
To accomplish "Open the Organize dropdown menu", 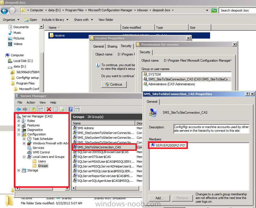I will click(11, 20).
